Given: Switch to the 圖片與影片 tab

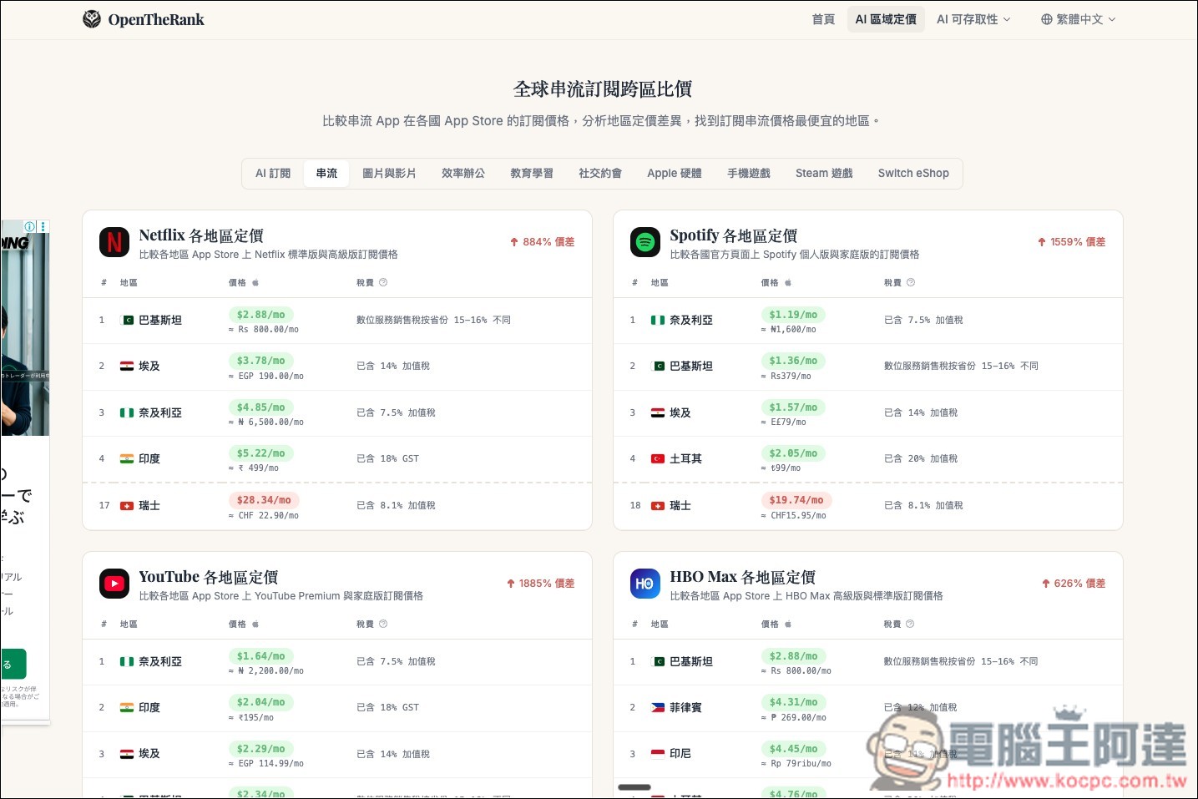Looking at the screenshot, I should pyautogui.click(x=389, y=173).
